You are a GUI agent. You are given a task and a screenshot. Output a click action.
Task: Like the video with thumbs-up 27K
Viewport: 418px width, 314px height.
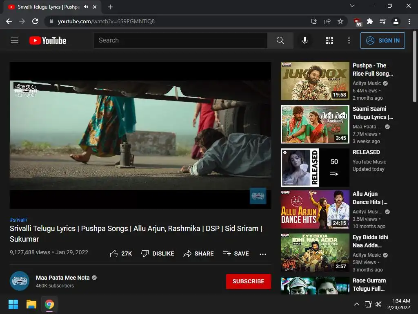pyautogui.click(x=121, y=253)
